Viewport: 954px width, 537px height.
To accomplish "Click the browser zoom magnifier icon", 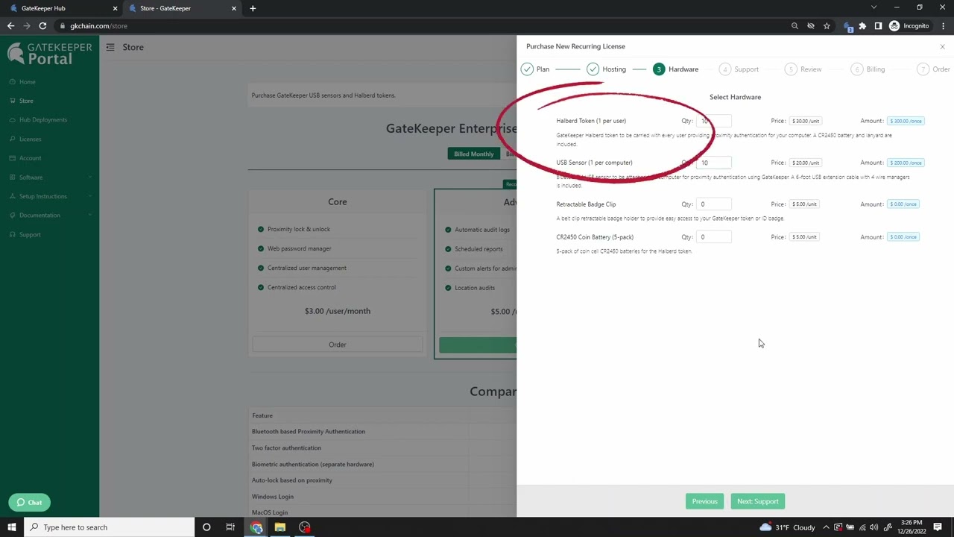I will [795, 26].
